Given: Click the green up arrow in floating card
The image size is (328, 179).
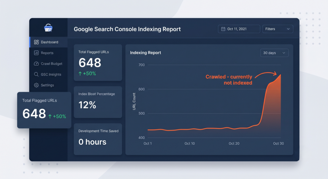Looking at the screenshot, I should tap(50, 117).
